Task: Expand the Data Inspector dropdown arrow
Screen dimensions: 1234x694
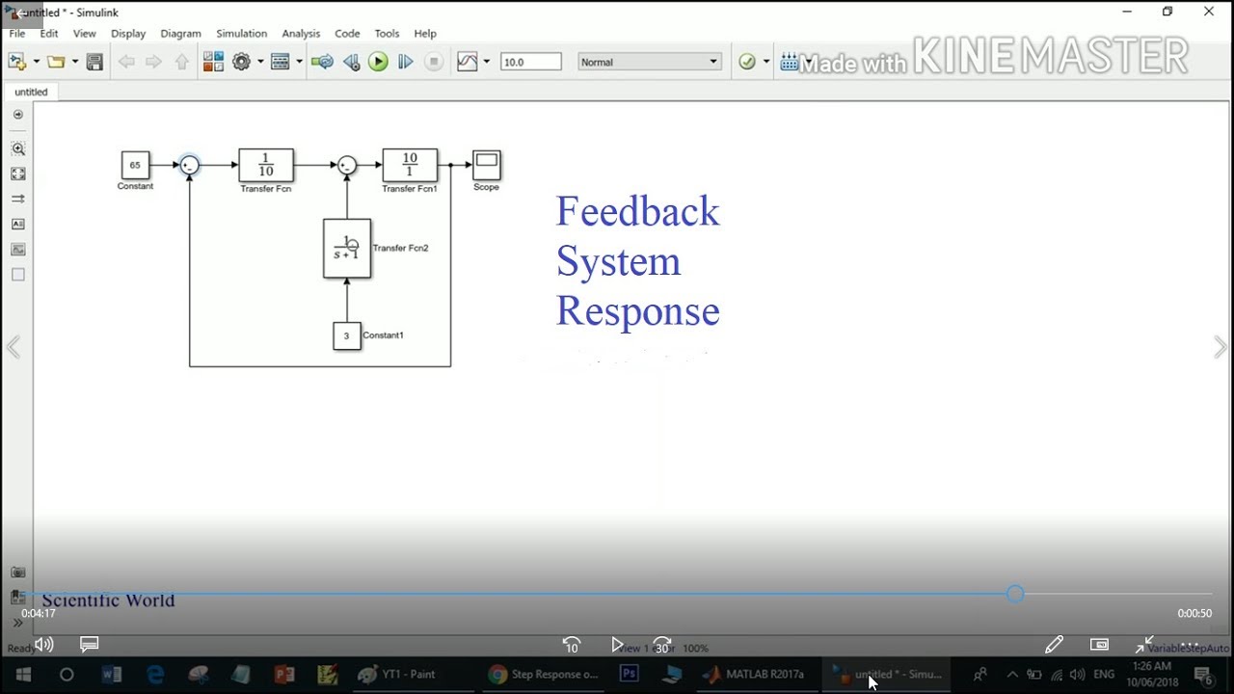Action: pyautogui.click(x=486, y=62)
